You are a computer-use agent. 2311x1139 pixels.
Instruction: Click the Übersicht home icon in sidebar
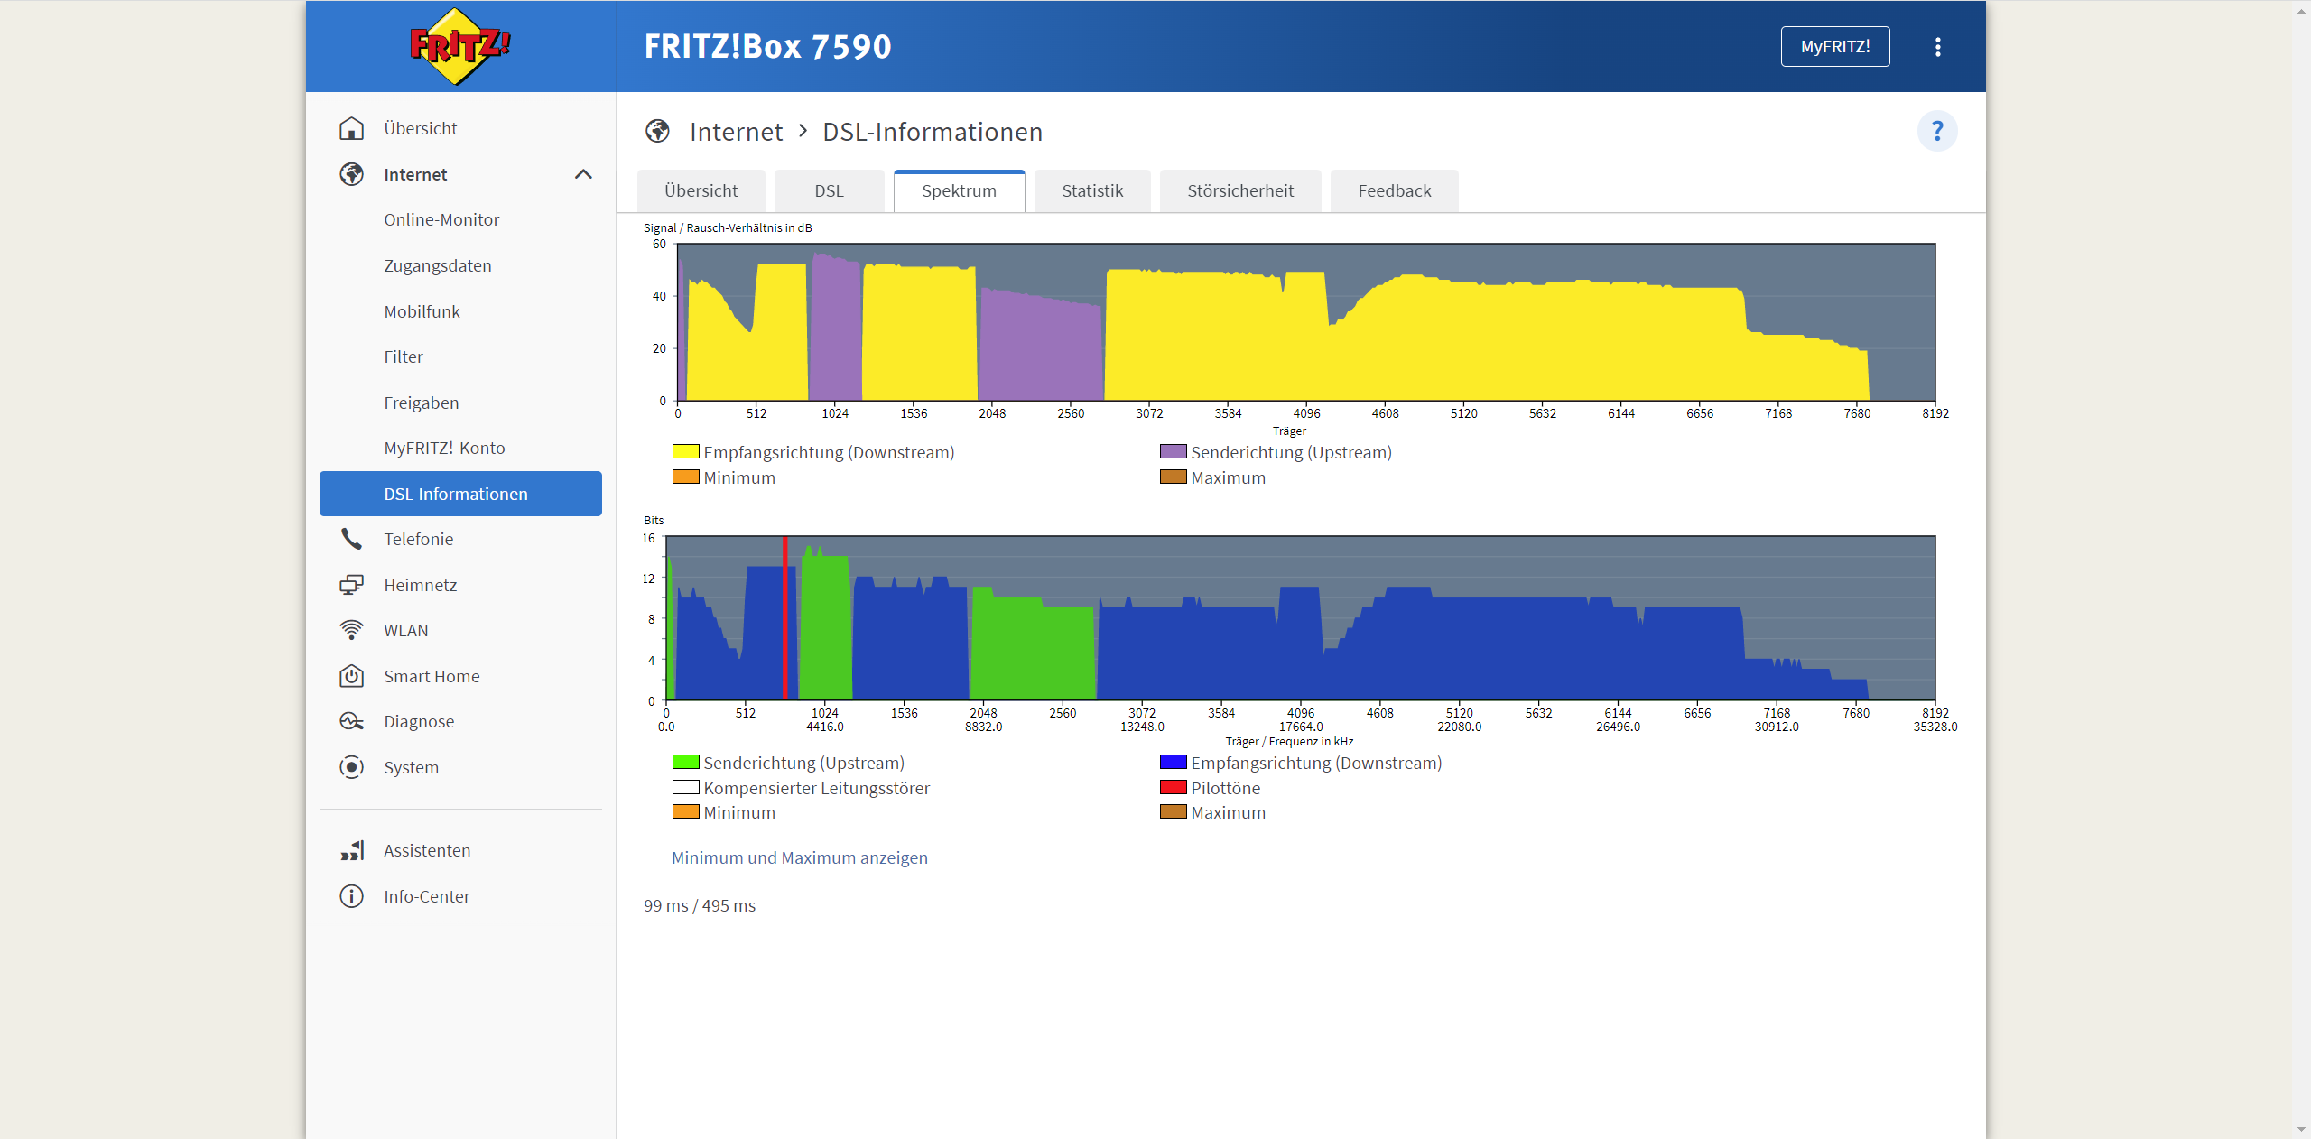[351, 128]
